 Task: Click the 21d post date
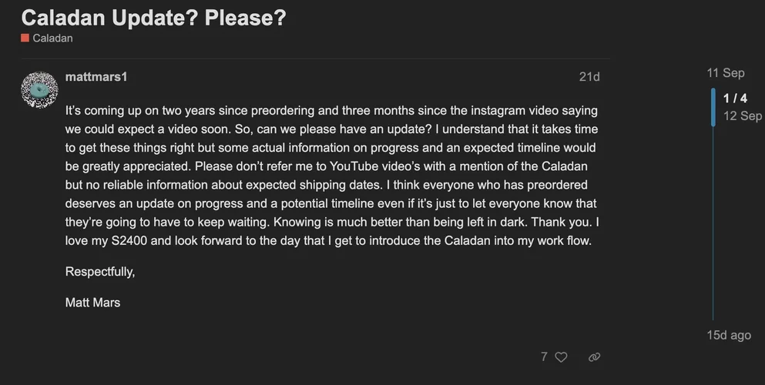point(589,77)
